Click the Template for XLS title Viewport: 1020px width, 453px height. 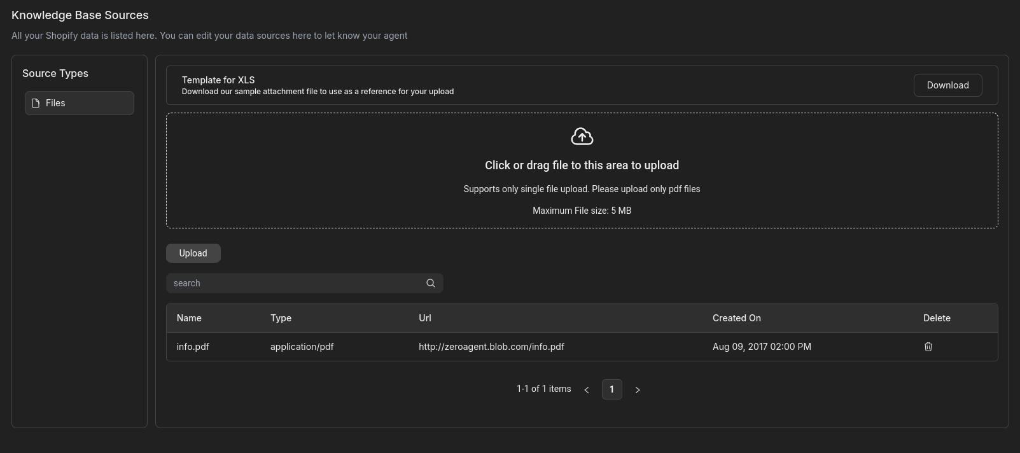point(218,80)
